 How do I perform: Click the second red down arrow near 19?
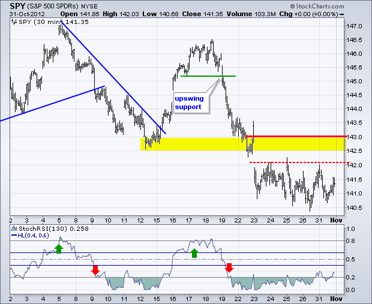point(229,267)
